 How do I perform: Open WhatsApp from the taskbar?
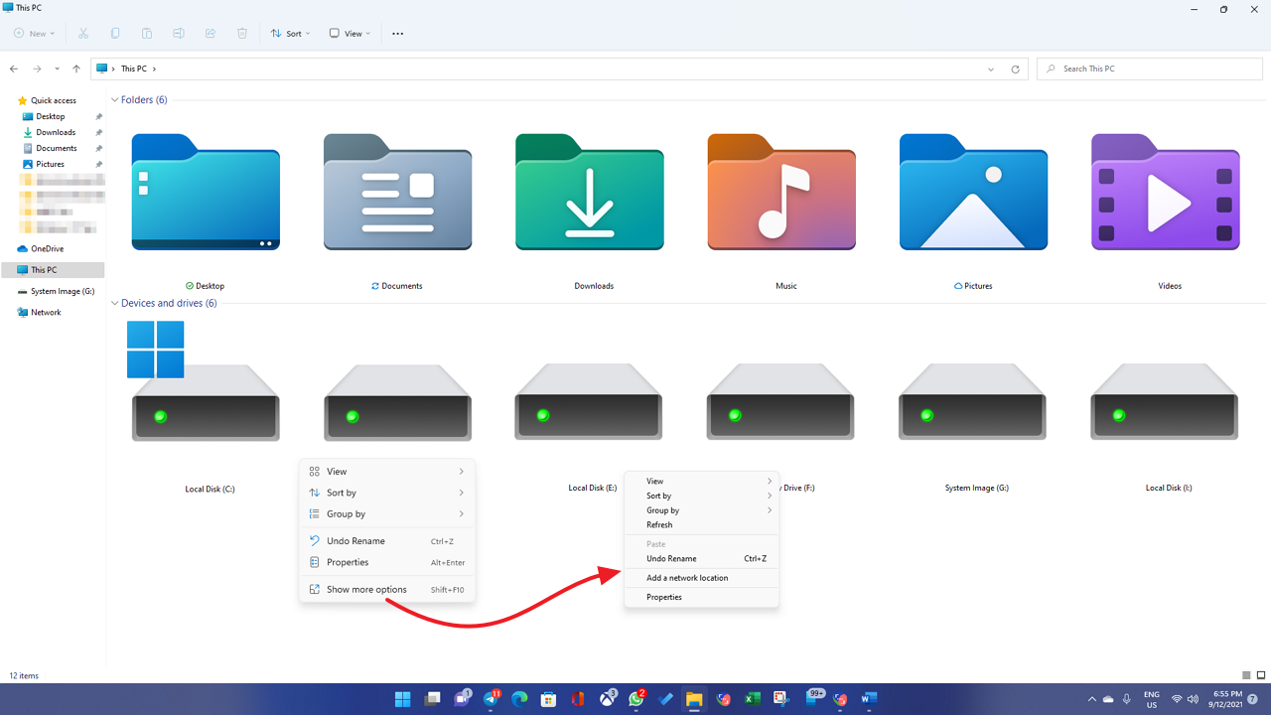point(636,698)
